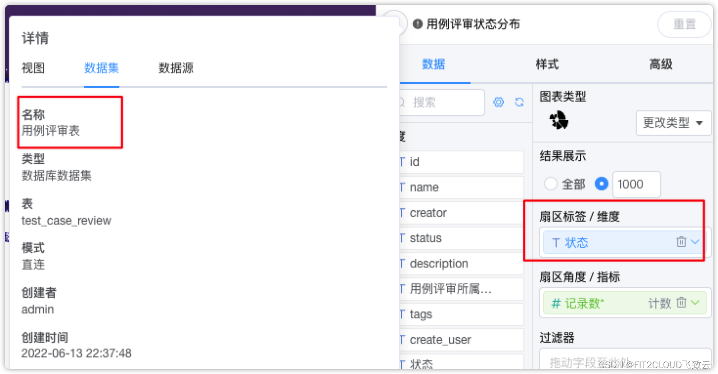
Task: Select the 全部 results radio button
Action: pyautogui.click(x=550, y=184)
